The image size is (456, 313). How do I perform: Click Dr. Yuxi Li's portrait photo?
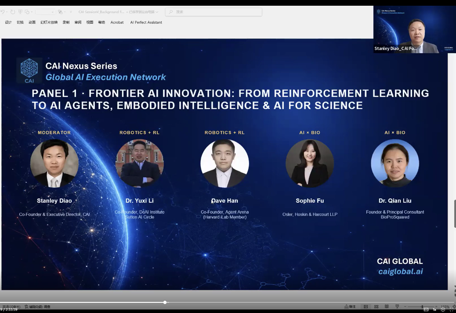pyautogui.click(x=140, y=163)
